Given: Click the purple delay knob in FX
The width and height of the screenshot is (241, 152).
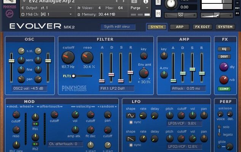Looking at the screenshot, I should coord(224,67).
